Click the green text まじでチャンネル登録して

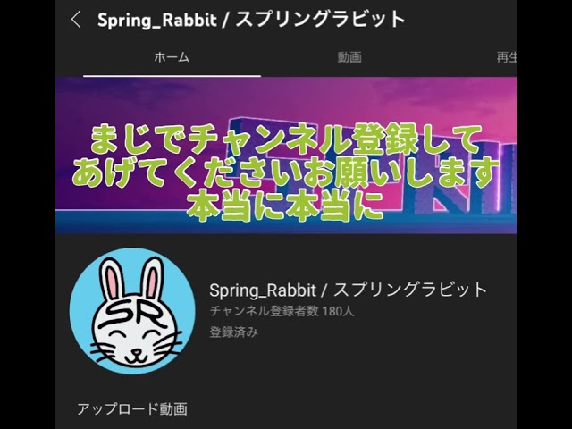tap(286, 140)
